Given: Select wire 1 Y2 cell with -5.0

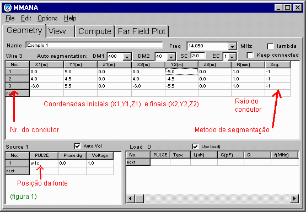Looking at the screenshot, I should pyautogui.click(x=182, y=72).
